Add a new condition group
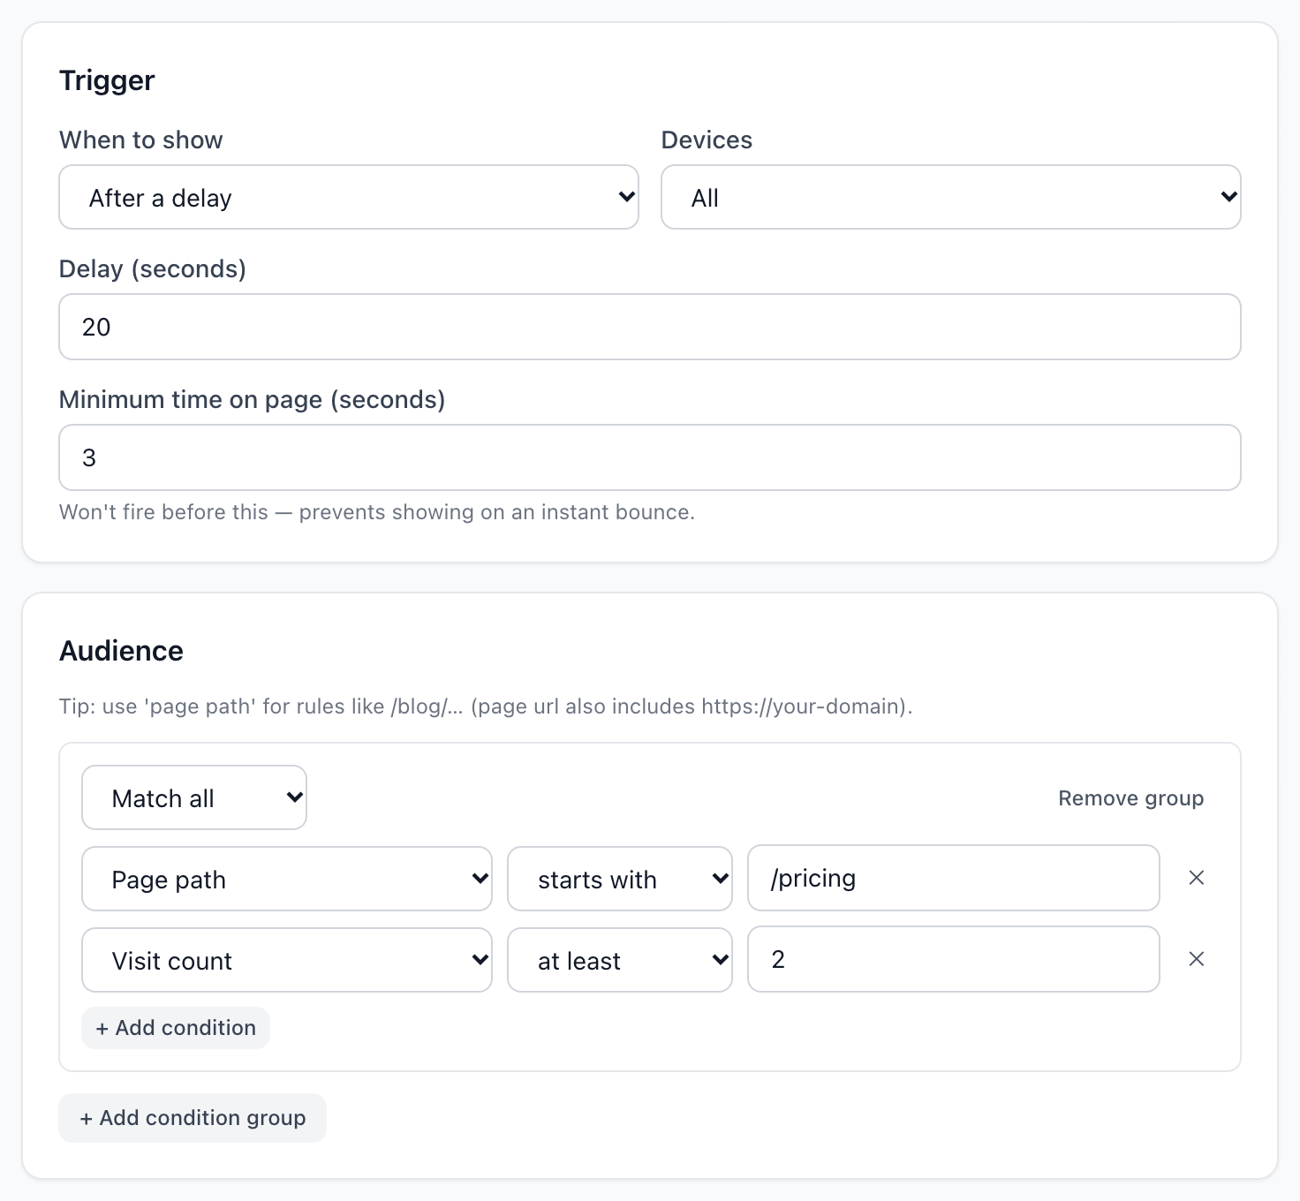 click(x=193, y=1118)
